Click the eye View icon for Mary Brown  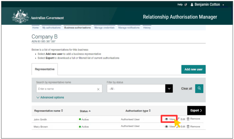(166, 127)
